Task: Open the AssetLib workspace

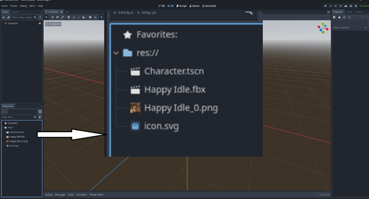Action: pyautogui.click(x=209, y=6)
